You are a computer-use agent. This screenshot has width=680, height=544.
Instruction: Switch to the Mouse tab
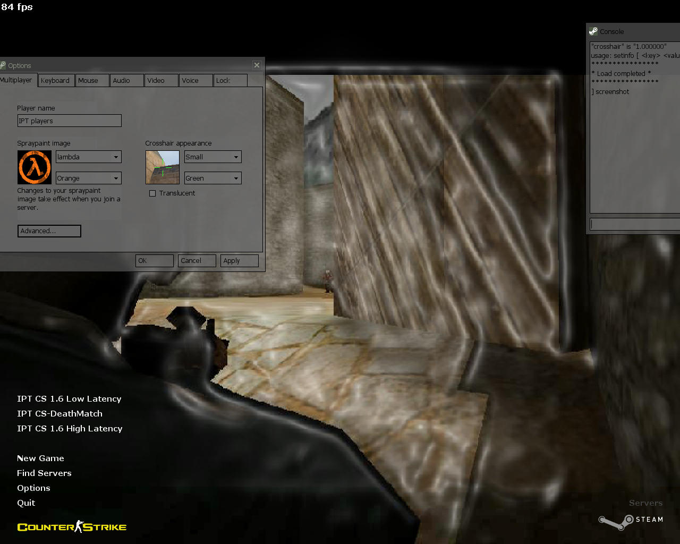92,81
